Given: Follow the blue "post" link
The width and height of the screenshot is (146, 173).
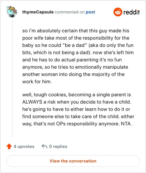Looking at the screenshot, I should 91,12.
